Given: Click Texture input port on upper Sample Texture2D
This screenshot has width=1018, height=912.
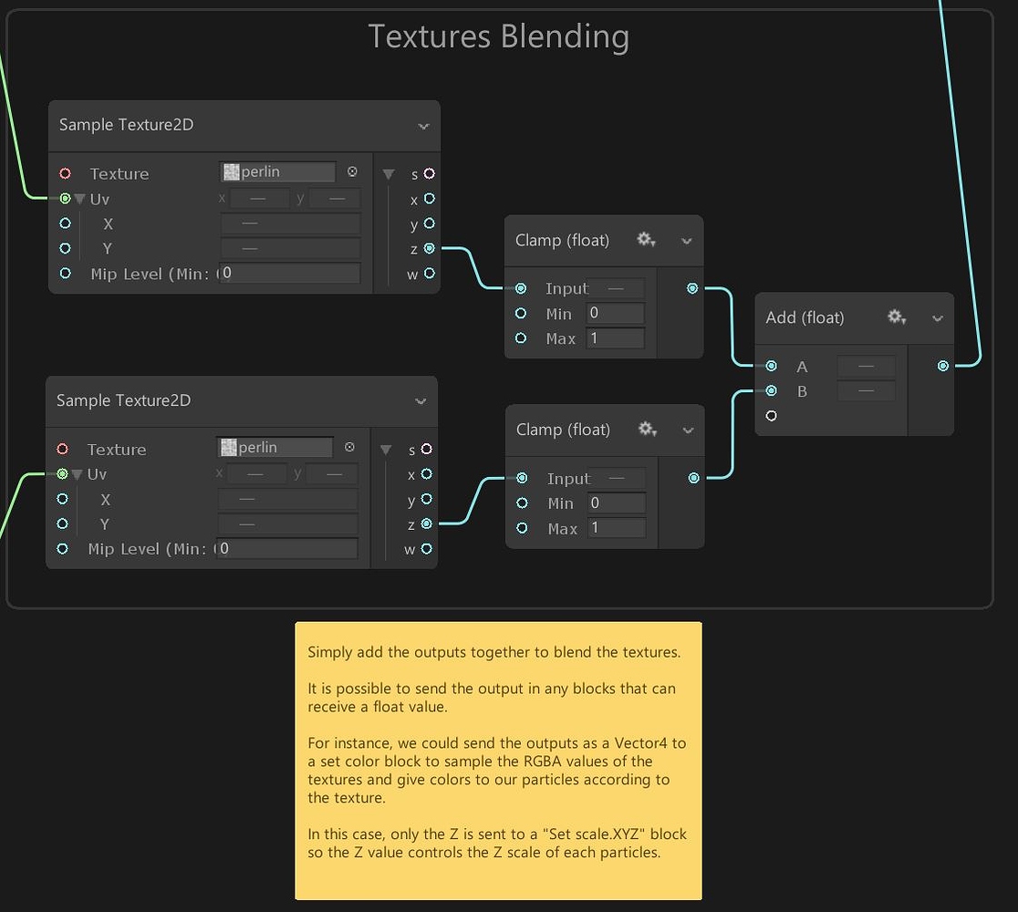Looking at the screenshot, I should [65, 173].
